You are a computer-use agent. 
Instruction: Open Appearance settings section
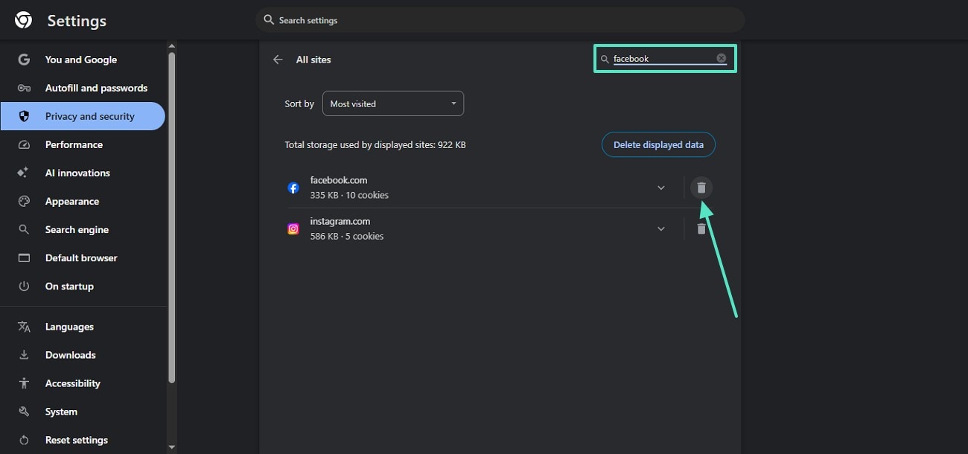[x=71, y=201]
